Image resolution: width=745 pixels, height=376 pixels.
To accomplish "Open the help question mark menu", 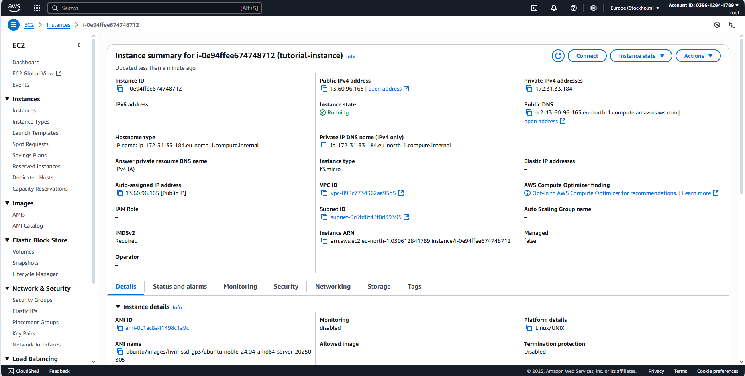I will (574, 8).
